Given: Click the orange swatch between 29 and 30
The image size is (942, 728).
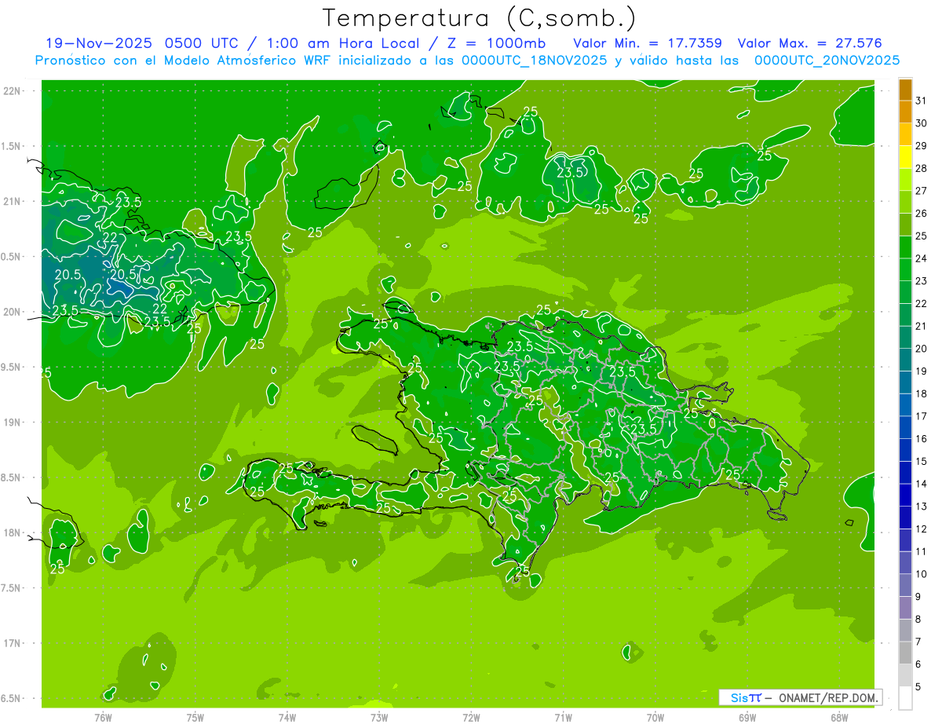Looking at the screenshot, I should point(905,134).
